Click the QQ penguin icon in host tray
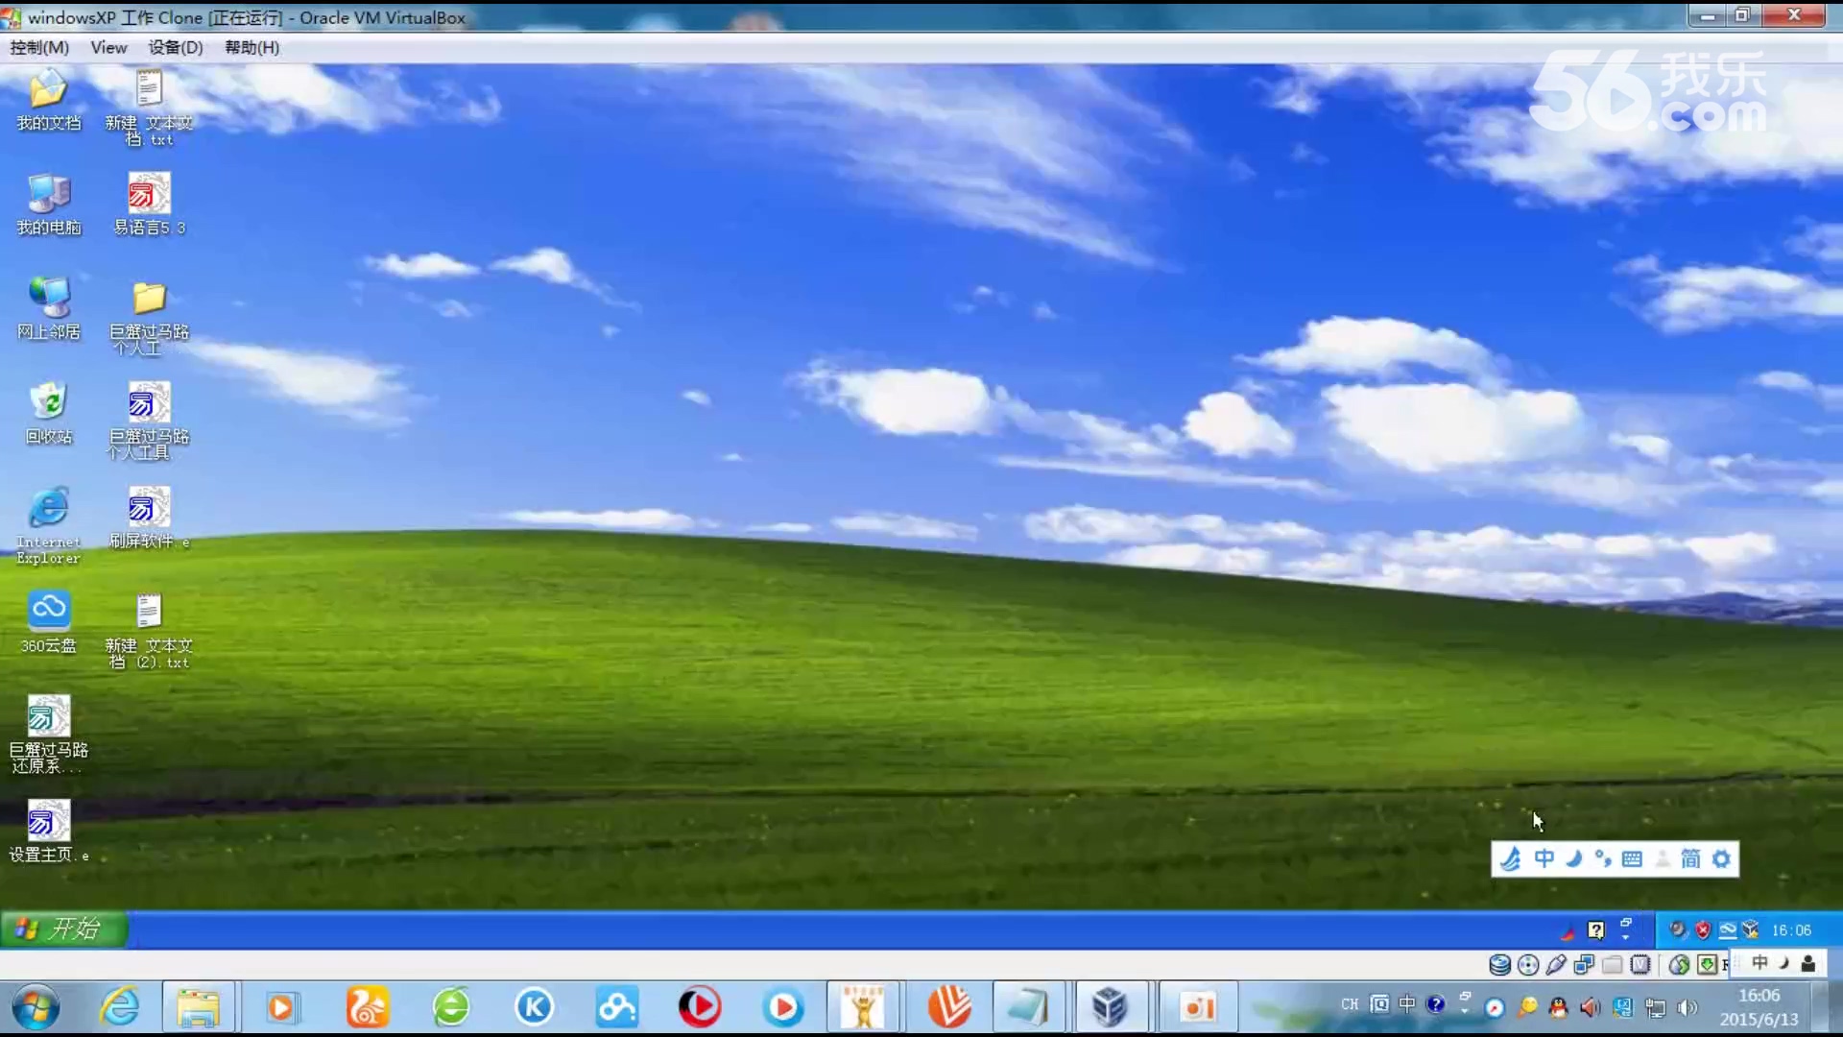The image size is (1843, 1037). (1558, 1007)
